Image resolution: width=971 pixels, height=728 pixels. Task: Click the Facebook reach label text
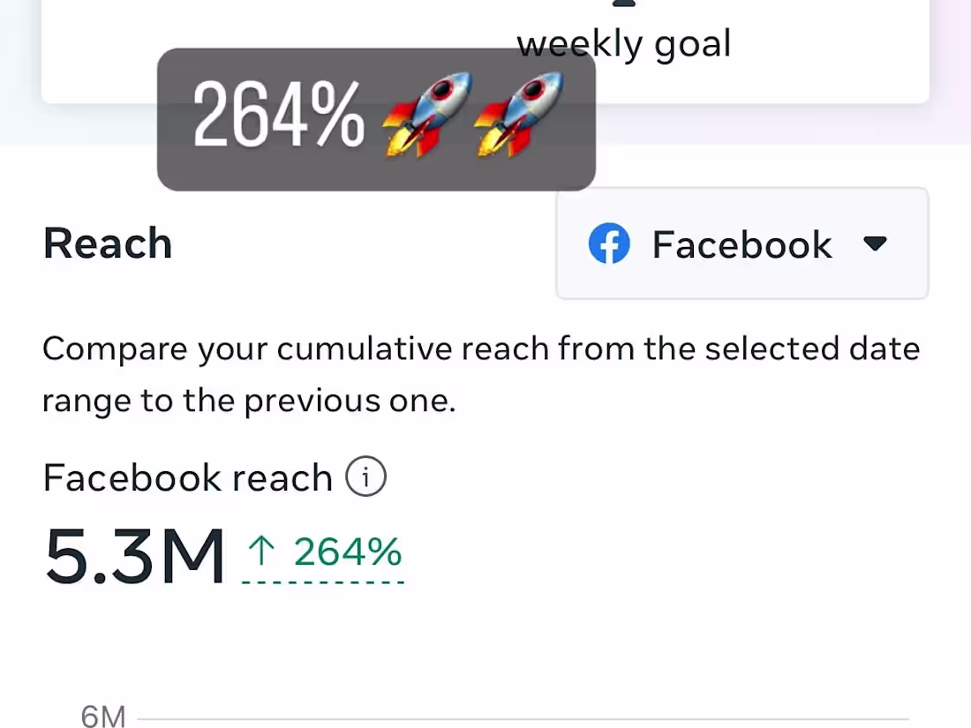coord(187,478)
